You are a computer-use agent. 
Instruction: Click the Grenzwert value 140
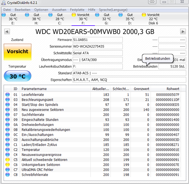pos(146,110)
